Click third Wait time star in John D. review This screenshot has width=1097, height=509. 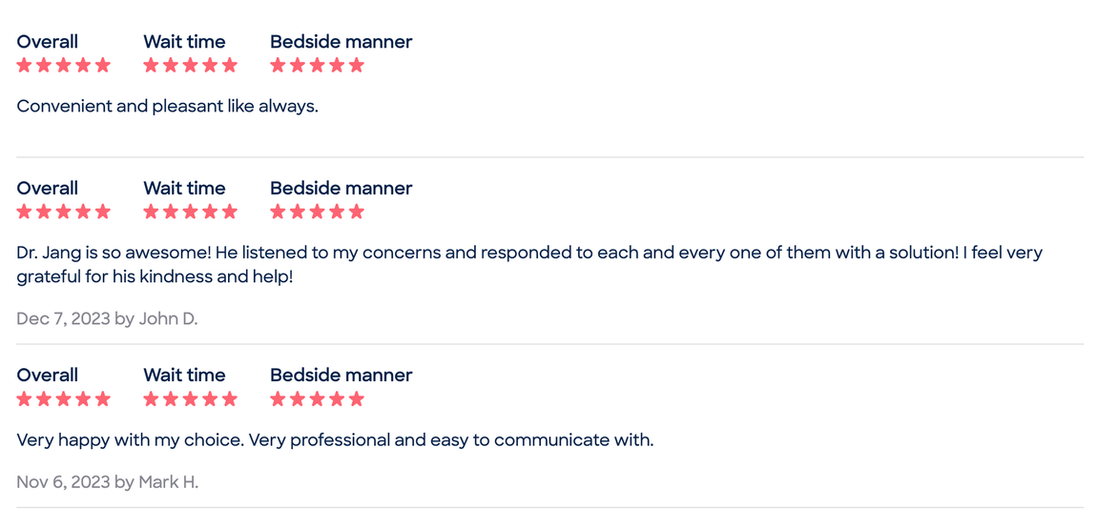coord(190,212)
